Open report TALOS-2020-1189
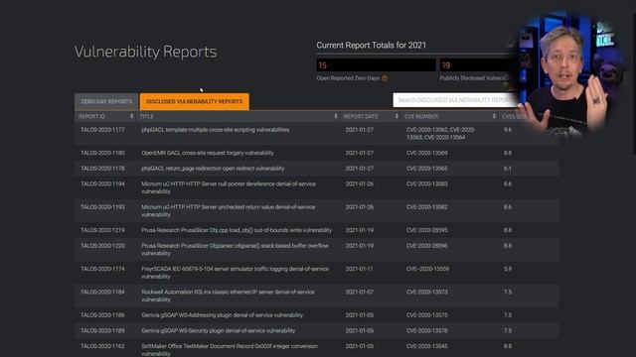The image size is (636, 357). 102,330
